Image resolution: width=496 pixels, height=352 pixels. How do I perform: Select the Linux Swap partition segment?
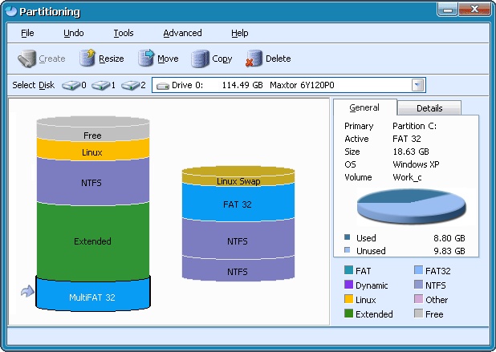pyautogui.click(x=238, y=180)
